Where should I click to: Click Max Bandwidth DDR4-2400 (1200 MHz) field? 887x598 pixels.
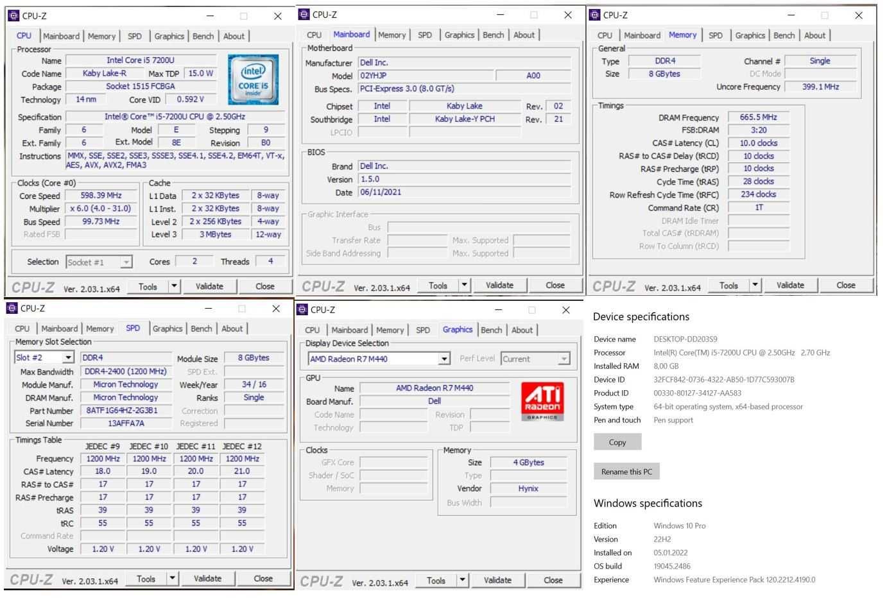pos(126,371)
